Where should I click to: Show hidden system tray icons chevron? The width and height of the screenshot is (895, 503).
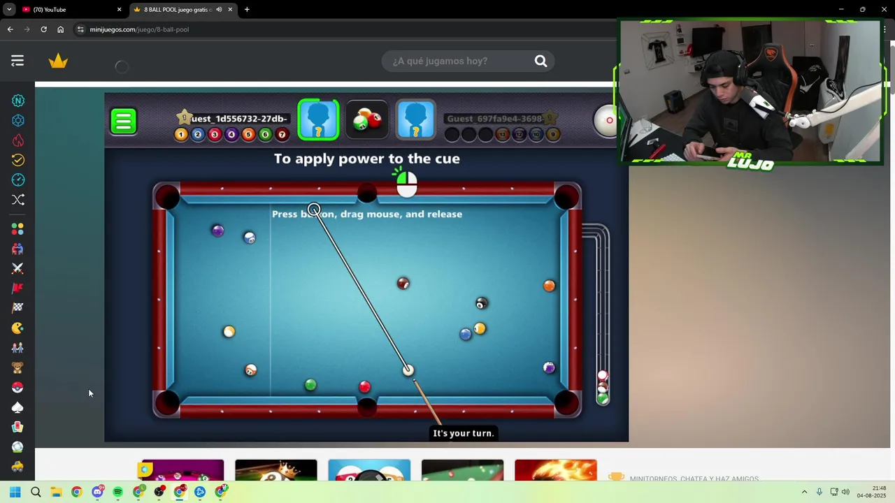804,492
